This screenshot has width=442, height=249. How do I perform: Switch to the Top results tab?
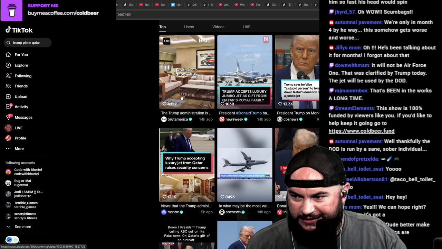[x=162, y=27]
